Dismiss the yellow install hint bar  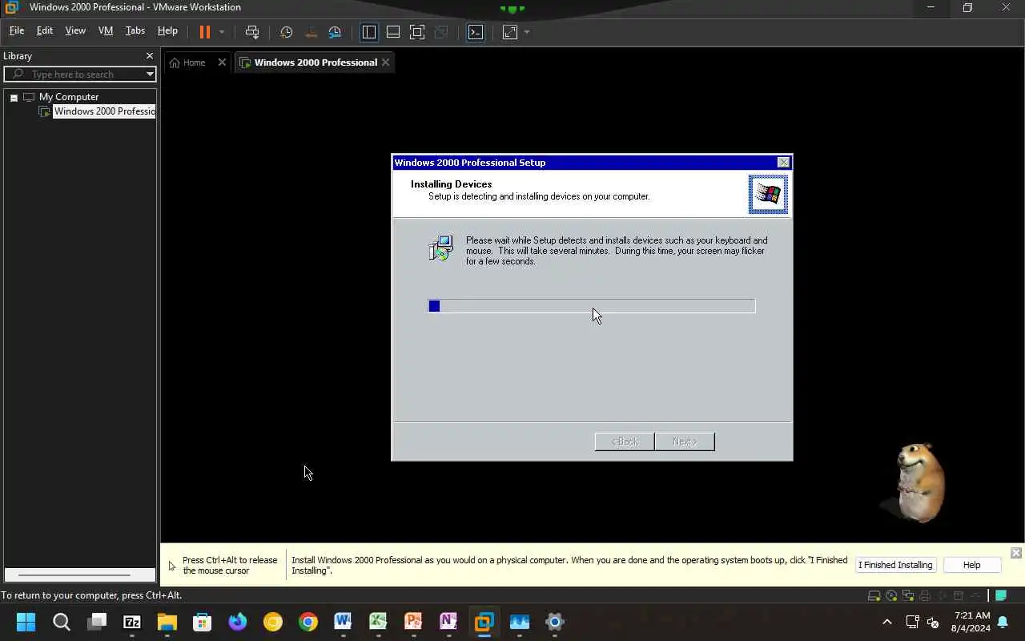(x=1015, y=553)
